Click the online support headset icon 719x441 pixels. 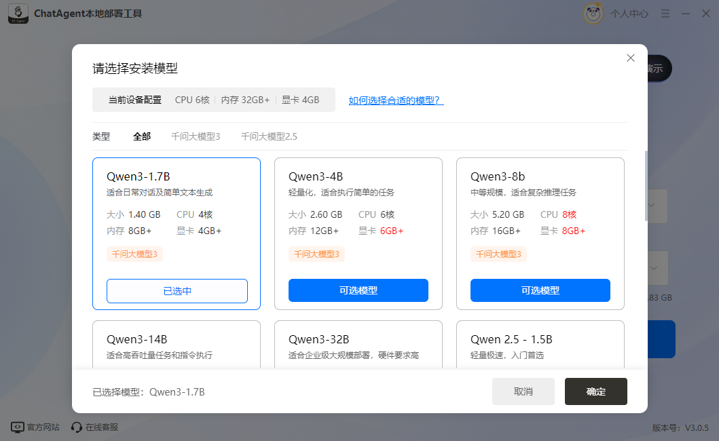(x=77, y=427)
